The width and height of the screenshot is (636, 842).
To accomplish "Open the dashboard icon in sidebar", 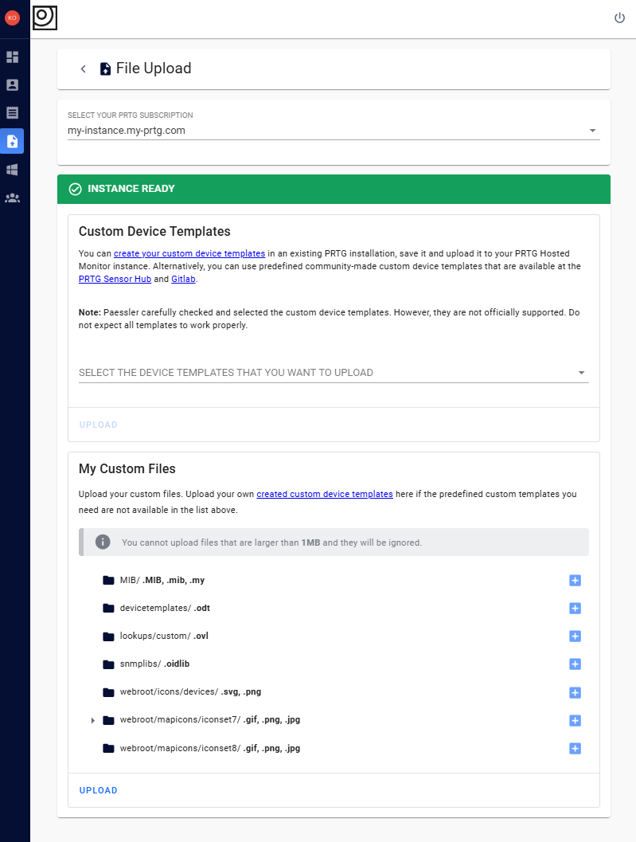I will click(x=12, y=57).
